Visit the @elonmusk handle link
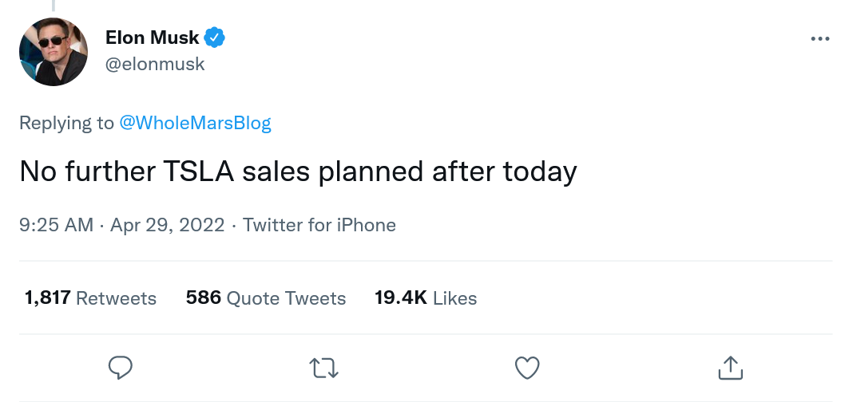 coord(155,65)
